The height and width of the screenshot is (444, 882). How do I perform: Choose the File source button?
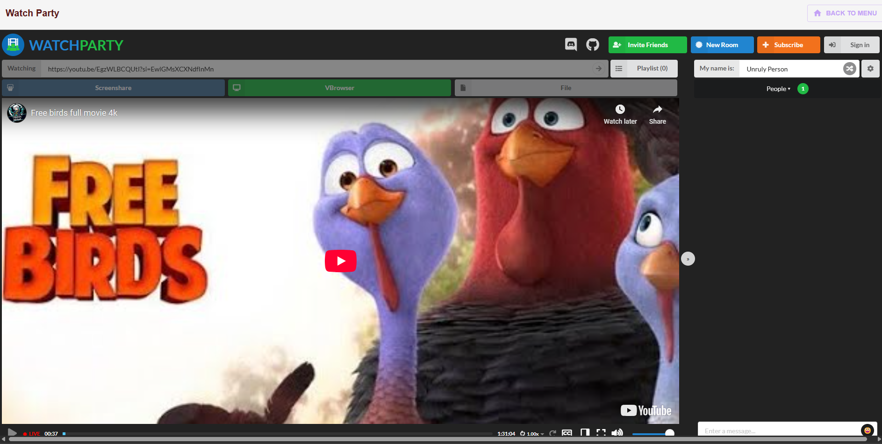pyautogui.click(x=566, y=88)
